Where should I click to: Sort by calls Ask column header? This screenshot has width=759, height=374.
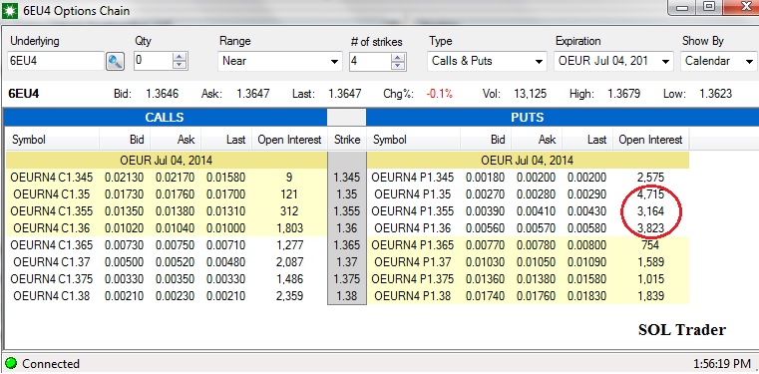tap(176, 140)
